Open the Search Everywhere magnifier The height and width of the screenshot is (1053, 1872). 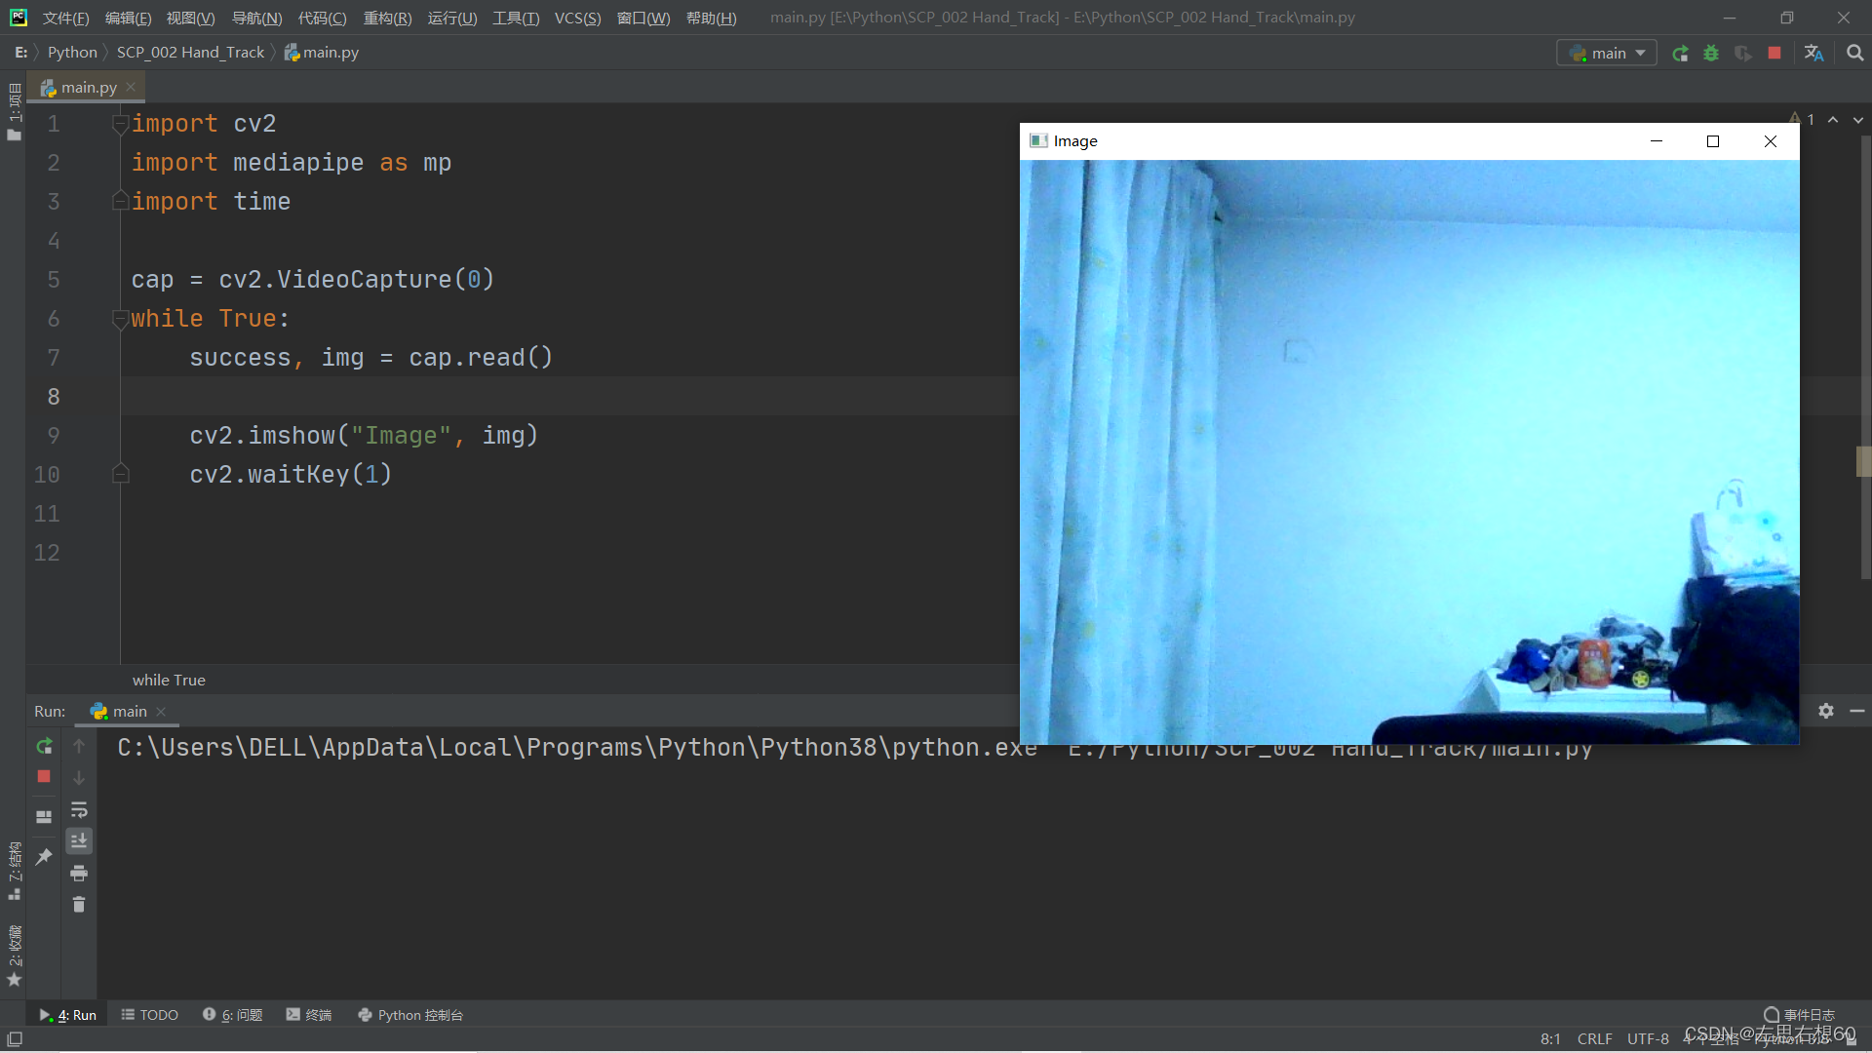(x=1854, y=54)
